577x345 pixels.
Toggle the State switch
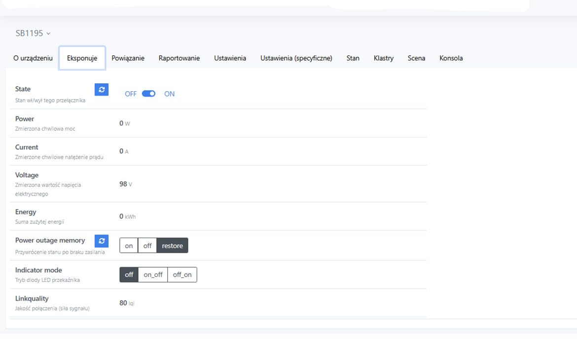click(x=148, y=94)
